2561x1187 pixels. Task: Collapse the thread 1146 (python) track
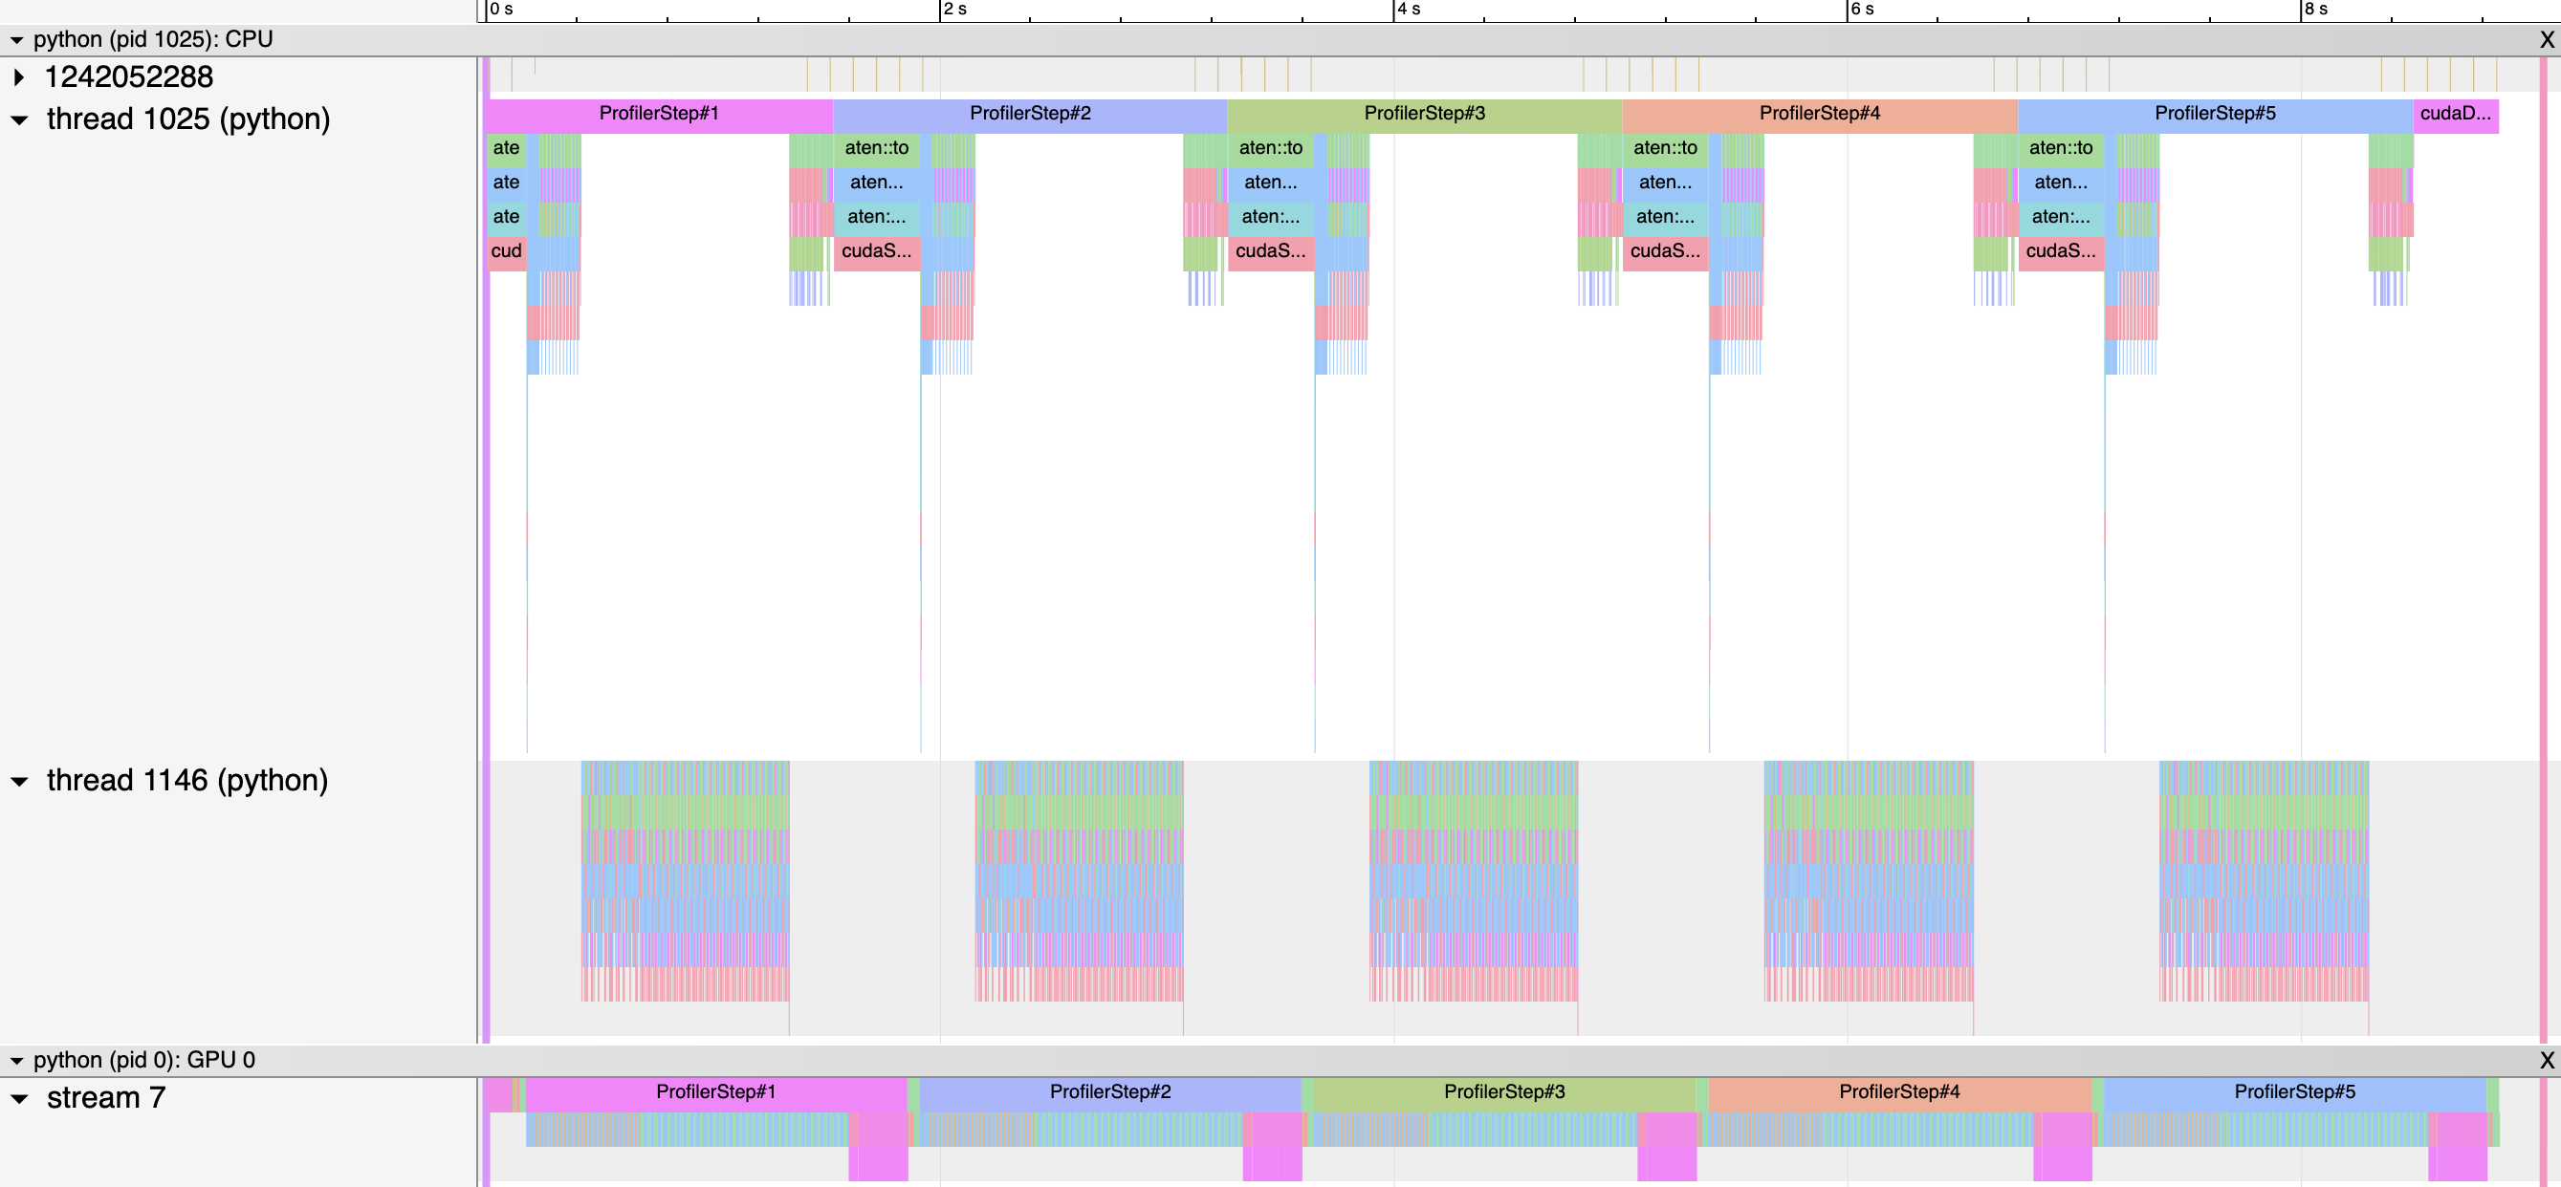coord(19,781)
